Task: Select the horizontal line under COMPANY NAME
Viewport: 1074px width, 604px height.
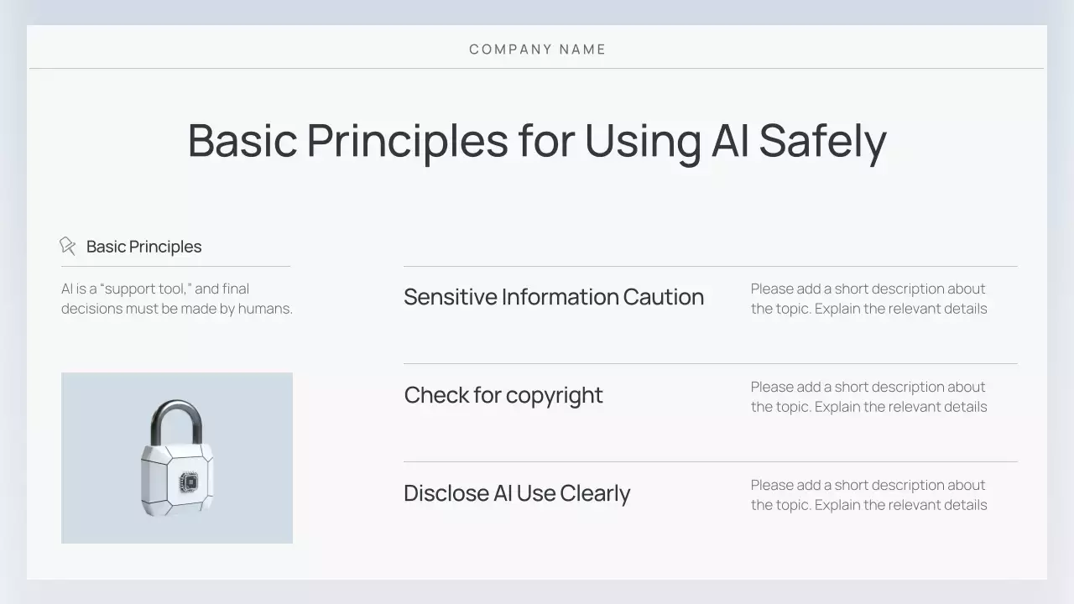Action: click(x=537, y=68)
